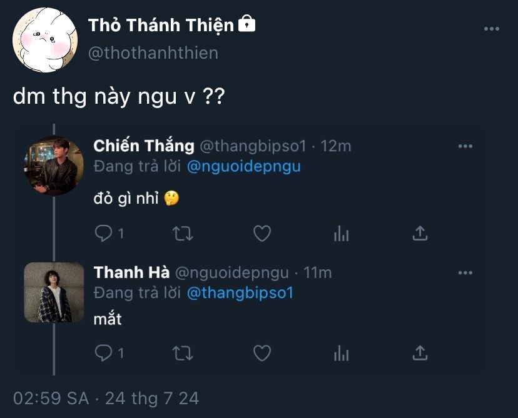Reply to Chiến Thắng's tweet
The image size is (518, 418).
[x=104, y=234]
